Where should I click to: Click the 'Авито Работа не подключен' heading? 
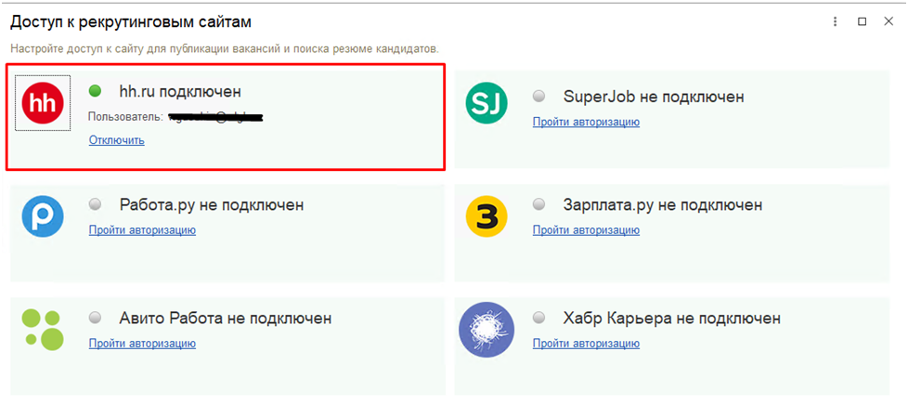click(226, 319)
